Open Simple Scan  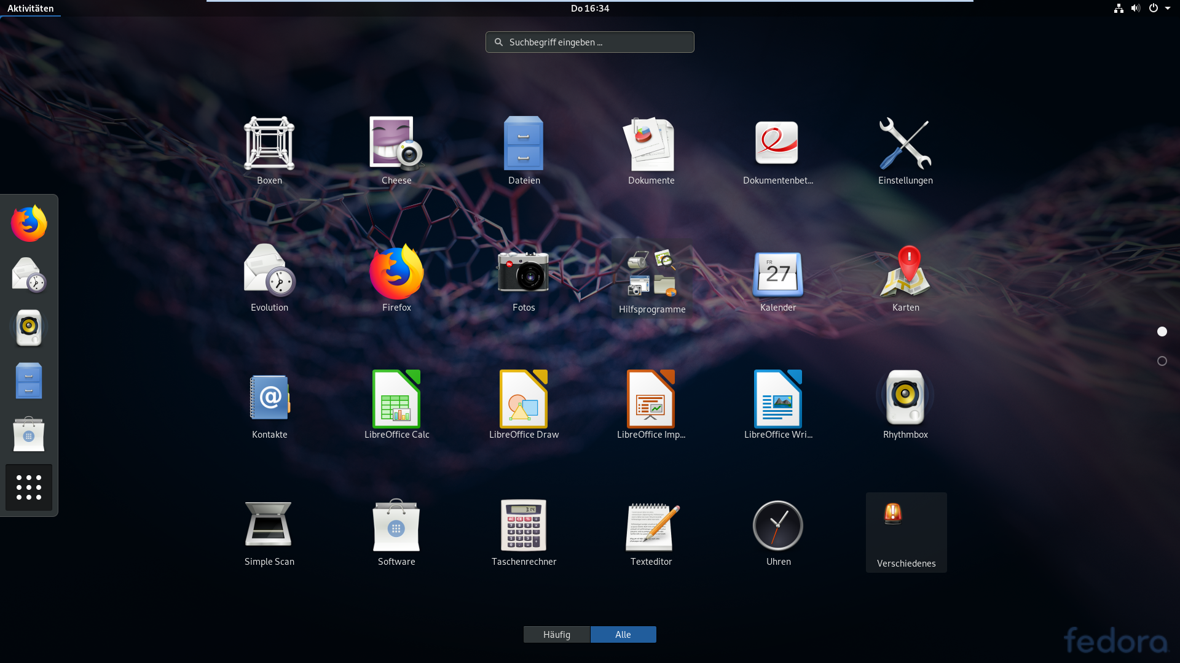(269, 532)
